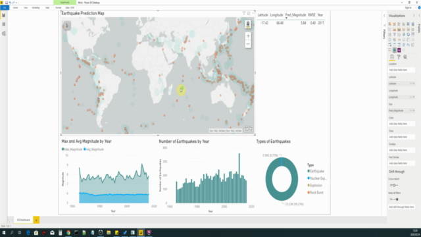Toggle the Cross-report drill through switch
This screenshot has height=237, width=421.
[395, 185]
